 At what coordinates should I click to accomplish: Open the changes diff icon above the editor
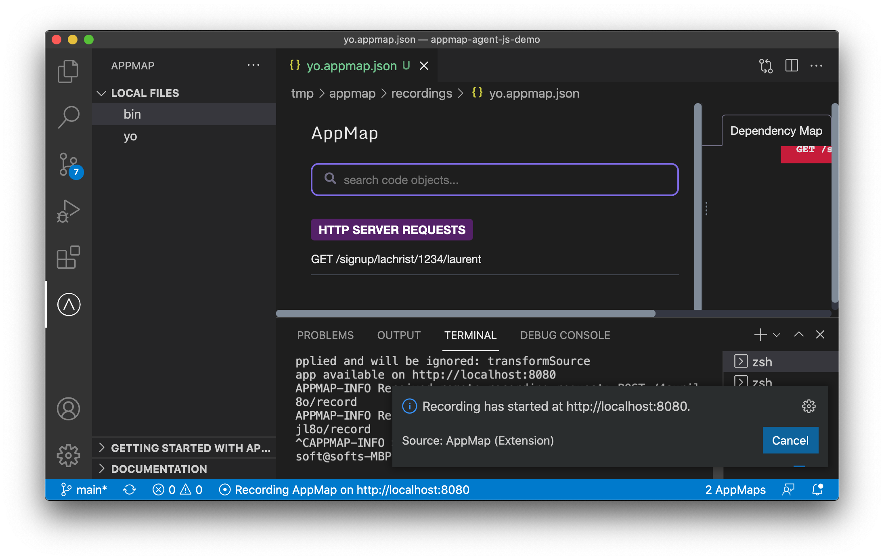[765, 66]
